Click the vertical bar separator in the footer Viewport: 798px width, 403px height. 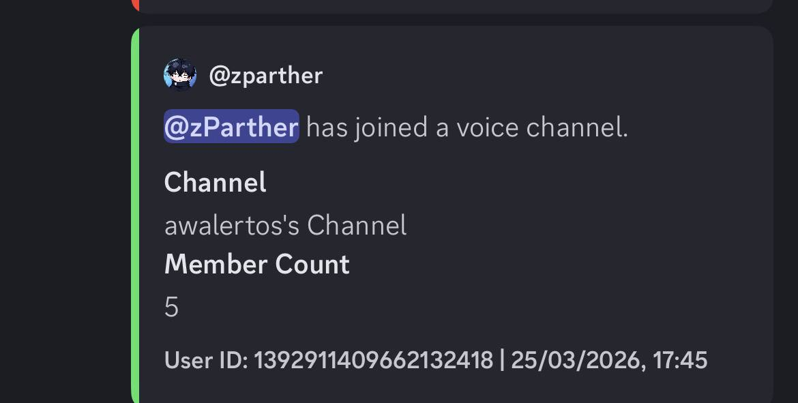tap(502, 359)
